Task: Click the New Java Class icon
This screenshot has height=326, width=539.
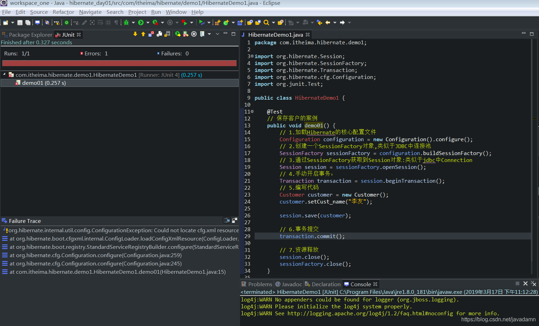Action: tap(226, 22)
